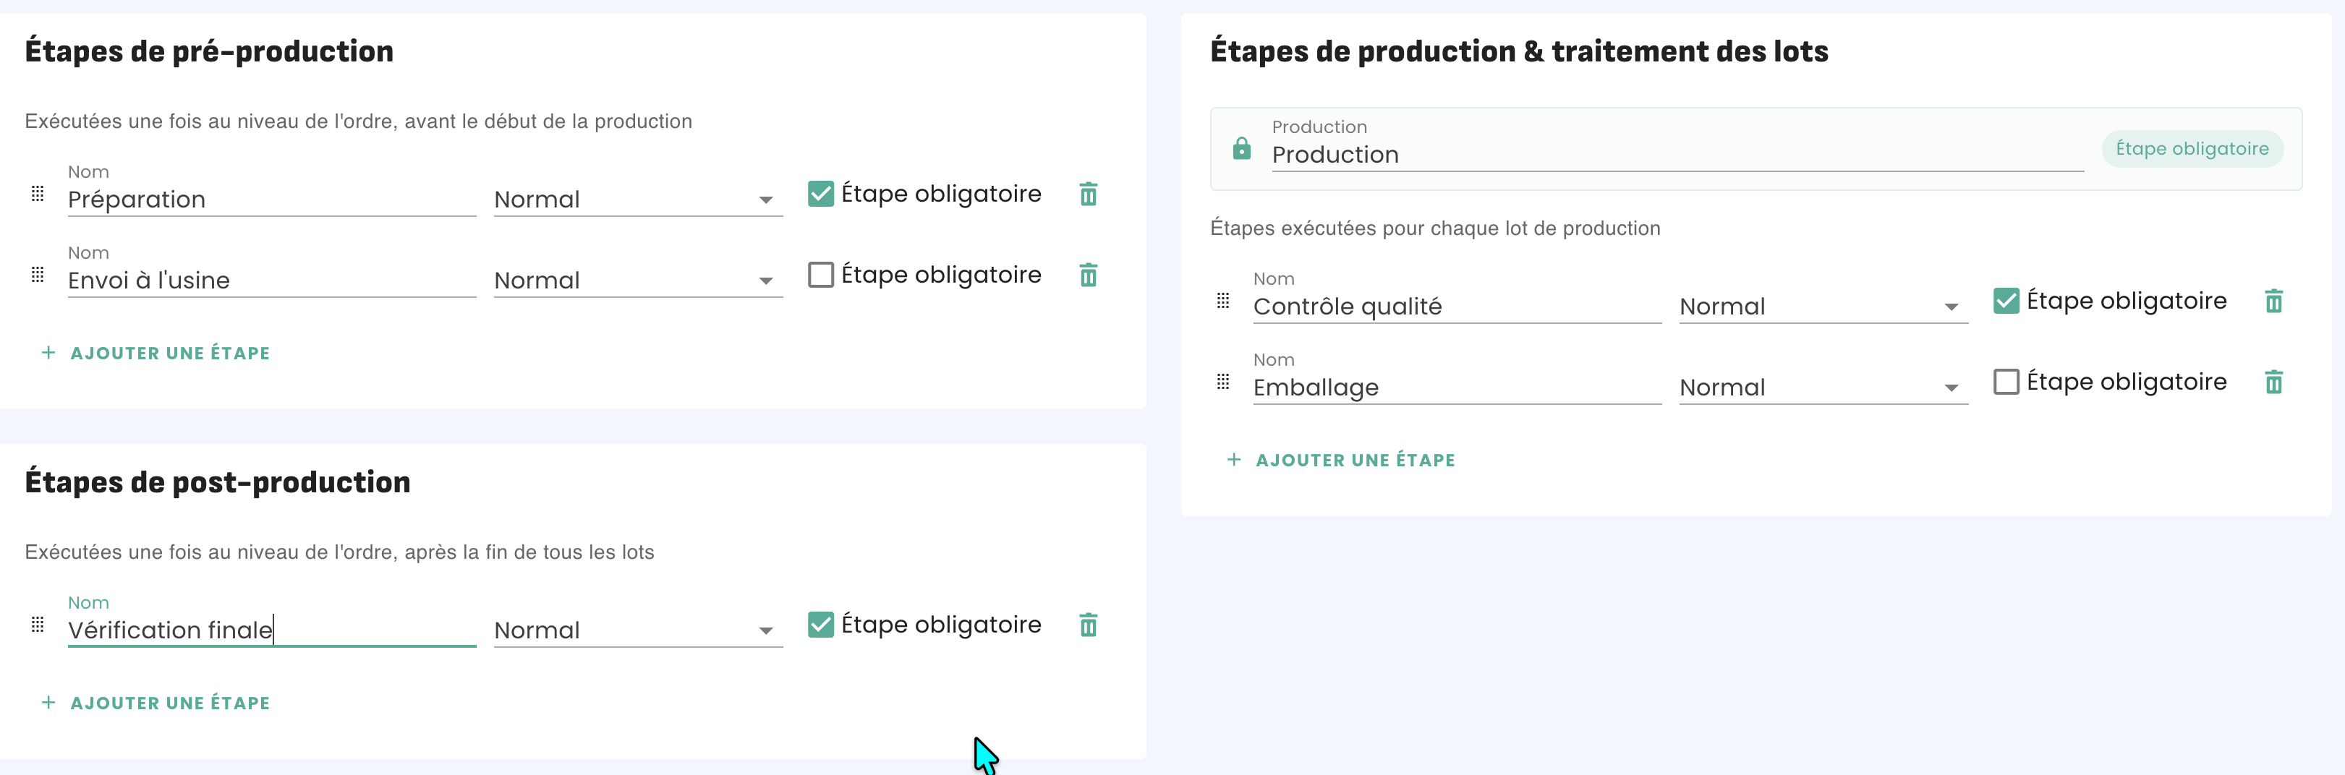2345x775 pixels.
Task: Open the Normal dropdown for Préparation
Action: click(637, 200)
